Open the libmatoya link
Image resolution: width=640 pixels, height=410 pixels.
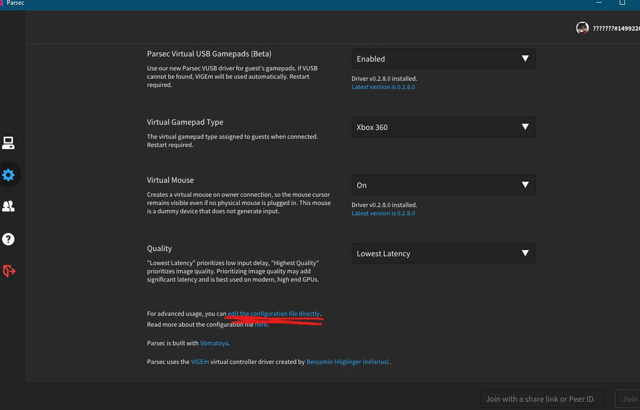pyautogui.click(x=214, y=343)
